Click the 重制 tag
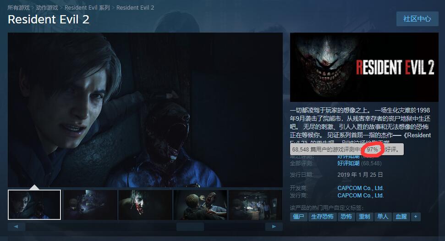445x241 pixels. coord(364,217)
